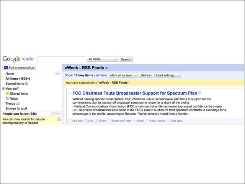Image resolution: width=245 pixels, height=184 pixels.
Task: Click the Search button
Action: click(x=126, y=59)
